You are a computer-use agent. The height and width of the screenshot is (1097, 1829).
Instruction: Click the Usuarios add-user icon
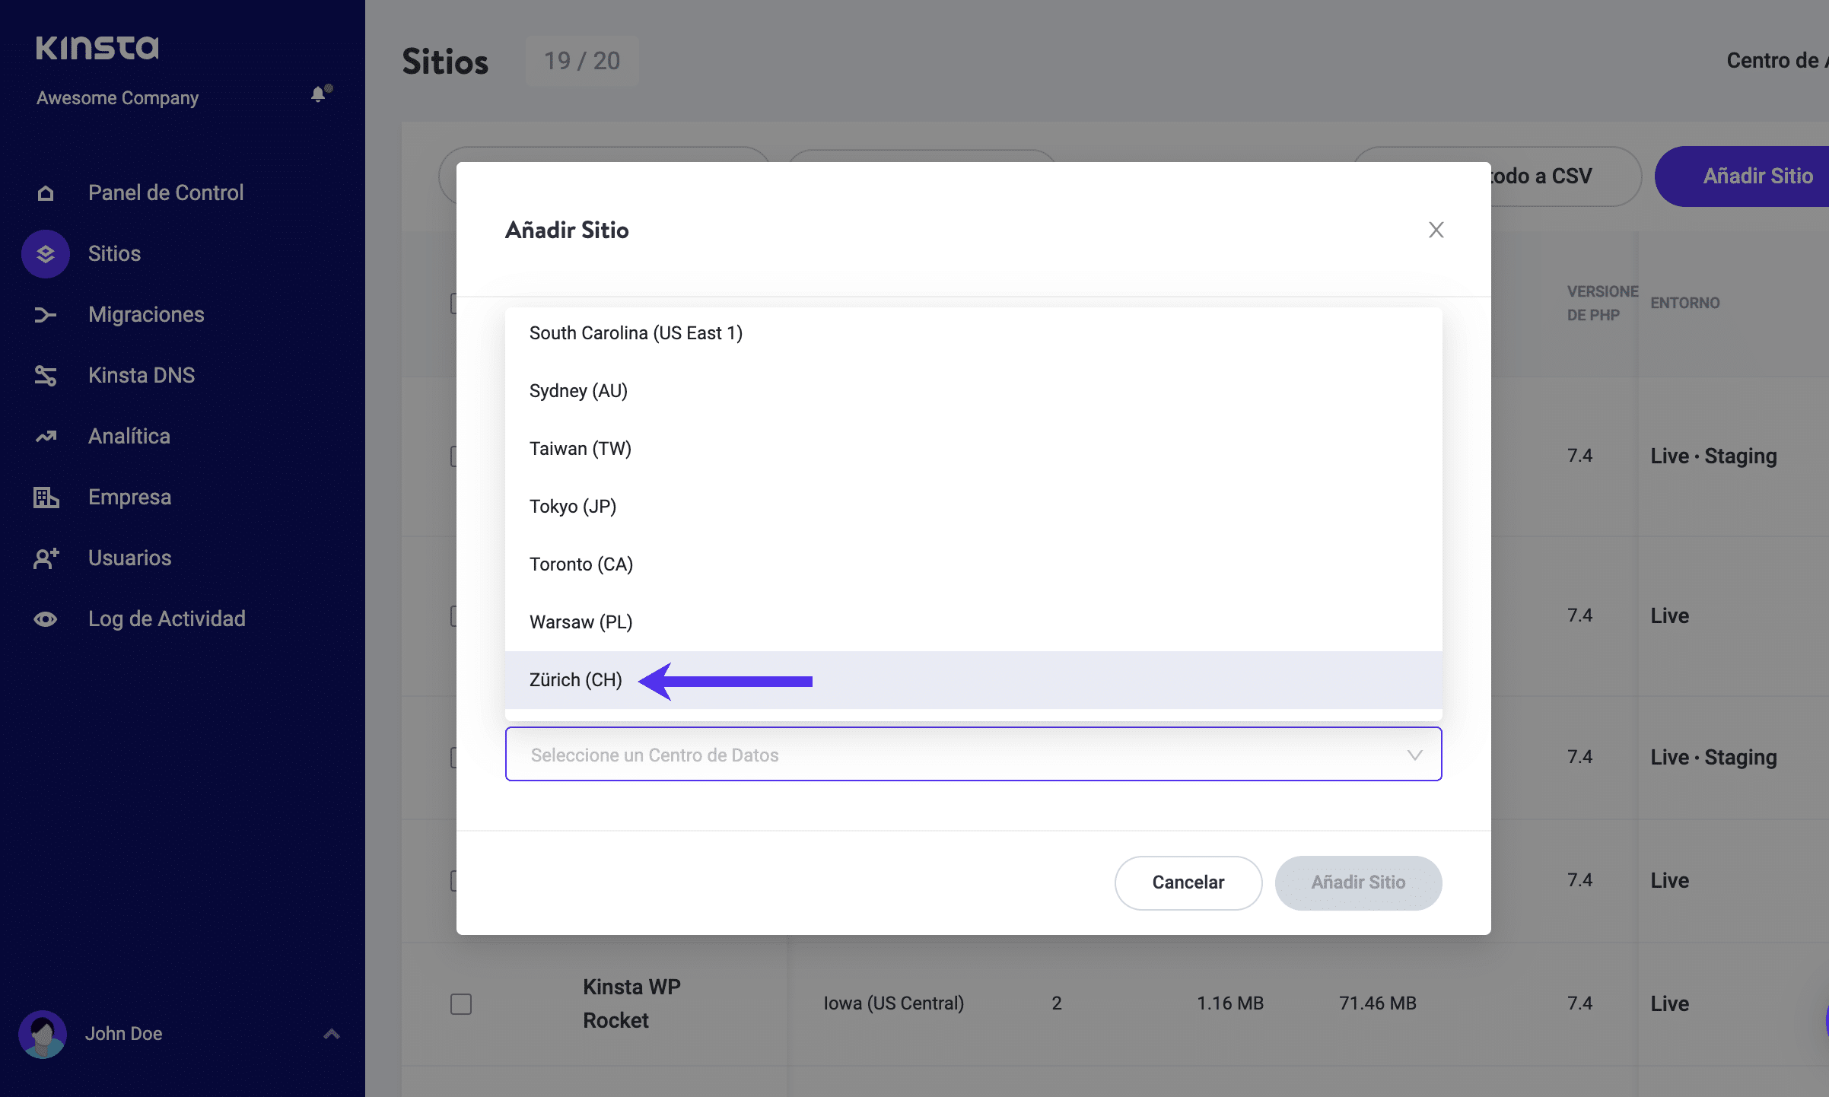[x=46, y=558]
